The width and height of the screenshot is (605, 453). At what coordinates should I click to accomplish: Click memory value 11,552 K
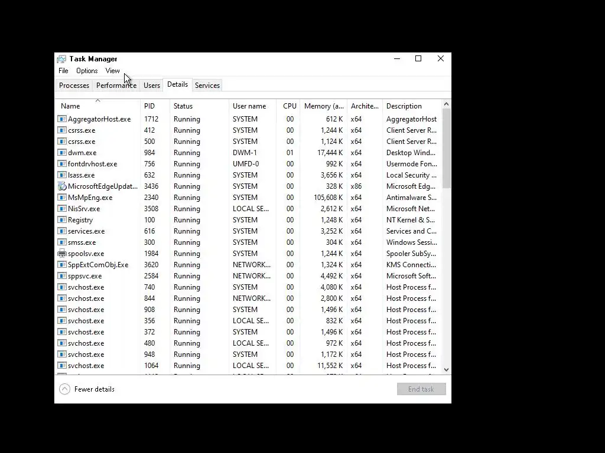(330, 366)
